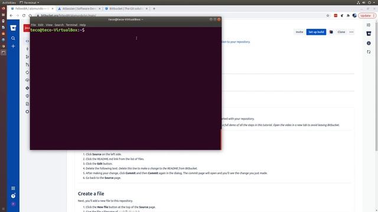This screenshot has height=212, width=378.
Task: Open the repository details info icon
Action: pyautogui.click(x=369, y=43)
